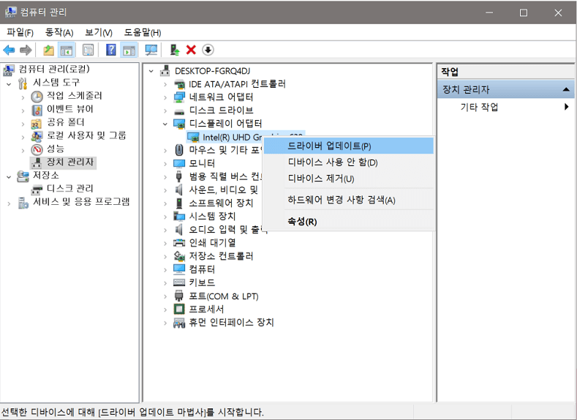Click the 디스크 관리 icon
The height and width of the screenshot is (420, 577).
pos(37,190)
